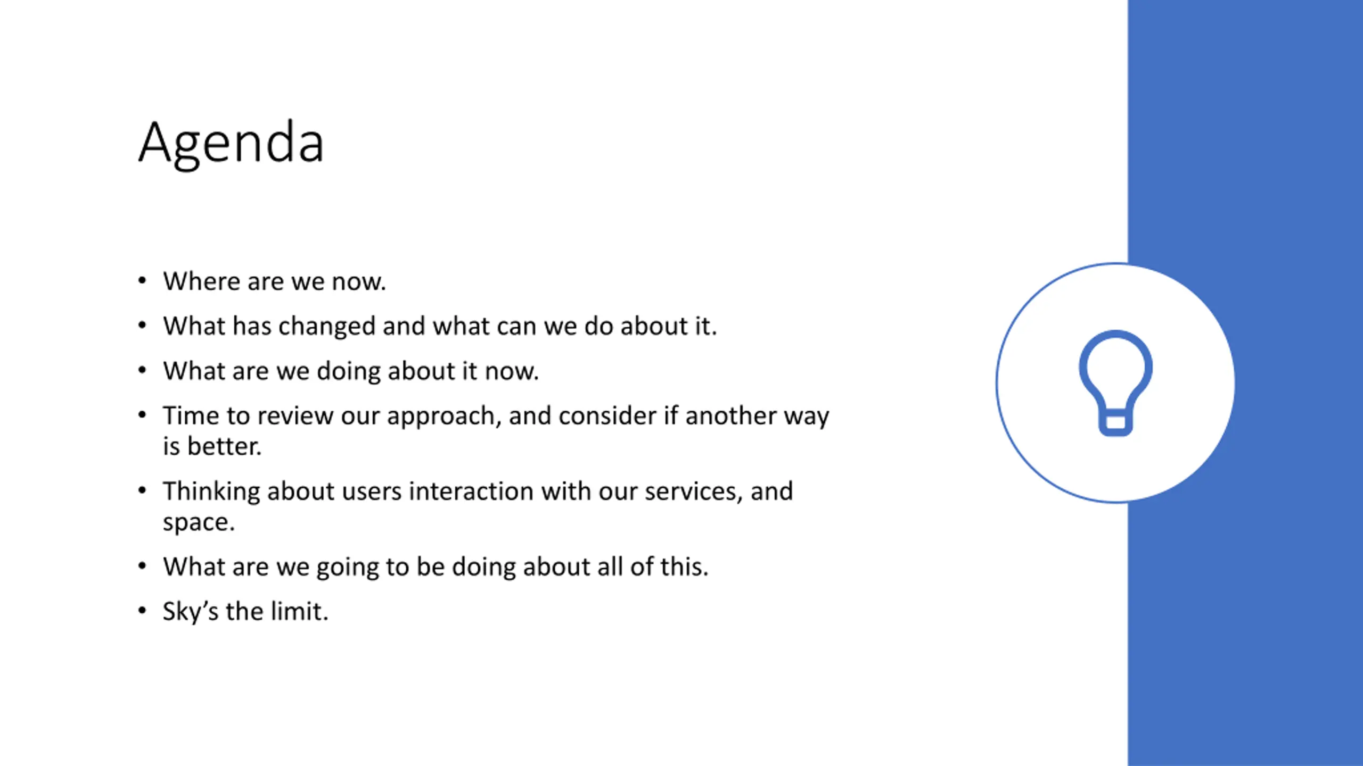The height and width of the screenshot is (766, 1363).
Task: Click bullet dot before "Sky's the limit."
Action: point(142,610)
